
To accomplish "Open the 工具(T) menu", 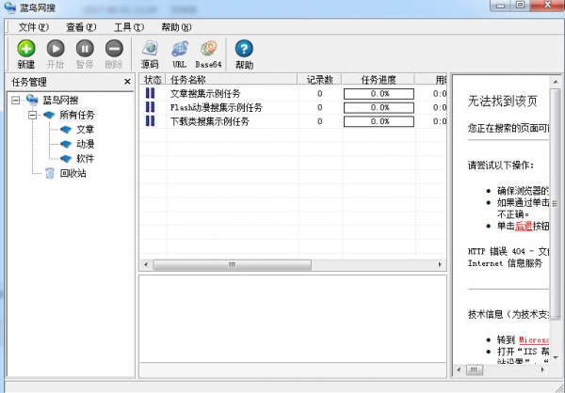I will [128, 27].
